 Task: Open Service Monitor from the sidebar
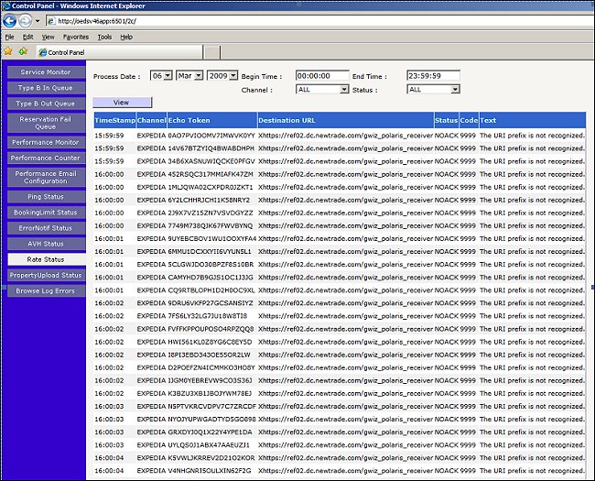[45, 71]
